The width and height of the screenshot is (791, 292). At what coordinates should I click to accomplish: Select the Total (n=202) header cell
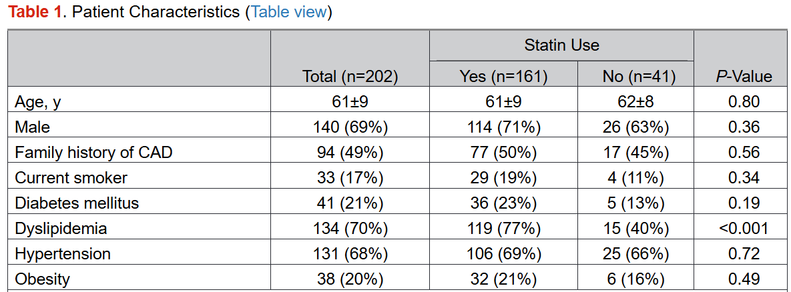(350, 77)
